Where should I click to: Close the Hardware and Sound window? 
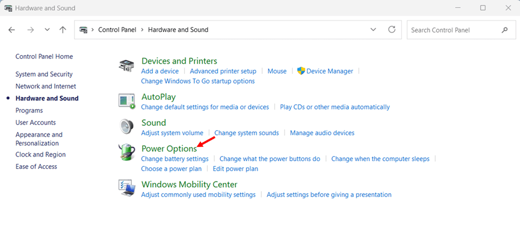coord(508,8)
